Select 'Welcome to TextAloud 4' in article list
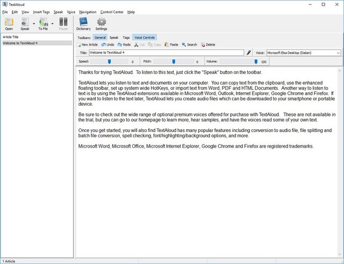The width and height of the screenshot is (344, 264). [37, 43]
